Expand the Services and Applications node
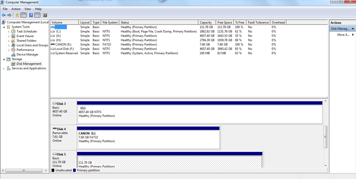The width and height of the screenshot is (356, 179). click(4, 68)
